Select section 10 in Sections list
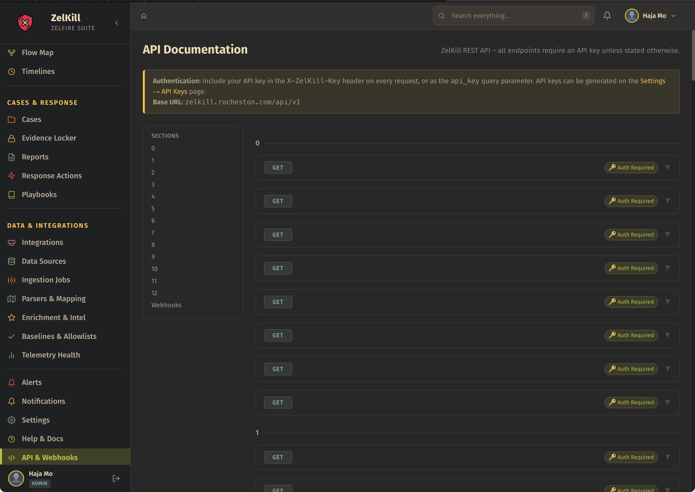695x492 pixels. [154, 269]
